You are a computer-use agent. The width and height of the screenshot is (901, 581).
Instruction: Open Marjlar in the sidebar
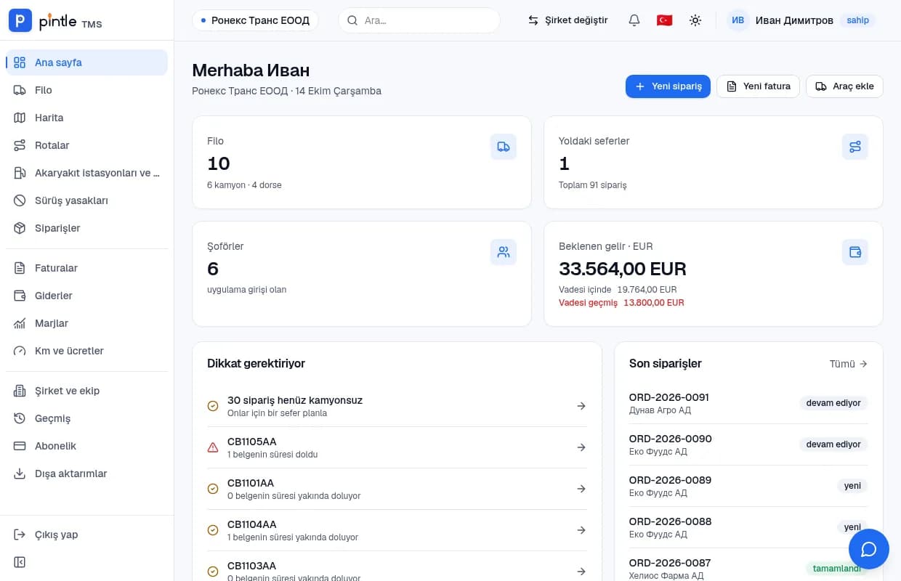point(87,323)
